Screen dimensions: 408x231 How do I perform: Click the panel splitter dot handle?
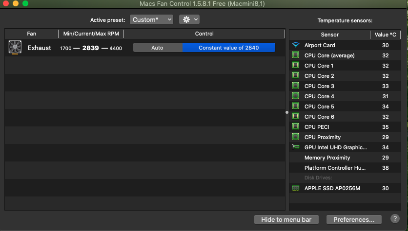pyautogui.click(x=287, y=112)
